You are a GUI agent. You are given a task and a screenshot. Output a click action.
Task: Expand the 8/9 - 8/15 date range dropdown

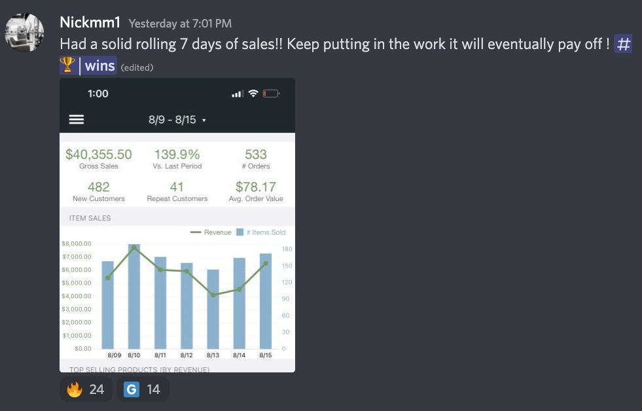tap(177, 120)
